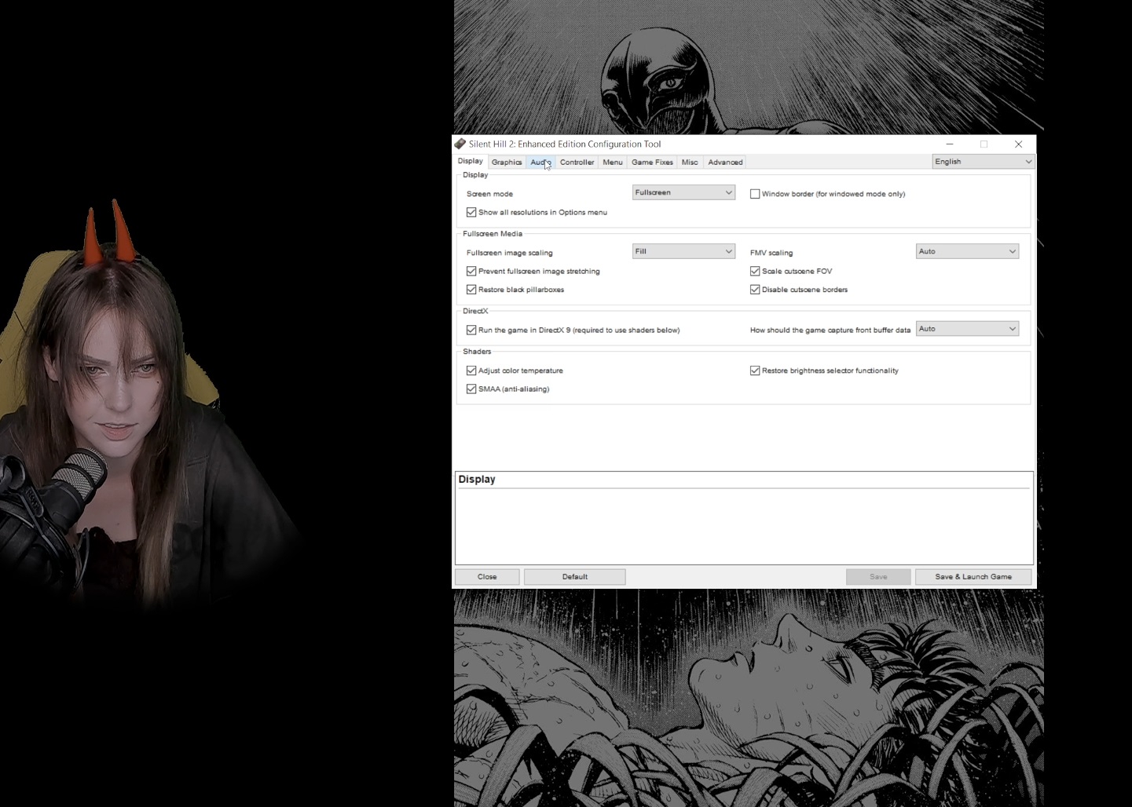Open the Misc tab
The height and width of the screenshot is (807, 1132).
pyautogui.click(x=690, y=162)
